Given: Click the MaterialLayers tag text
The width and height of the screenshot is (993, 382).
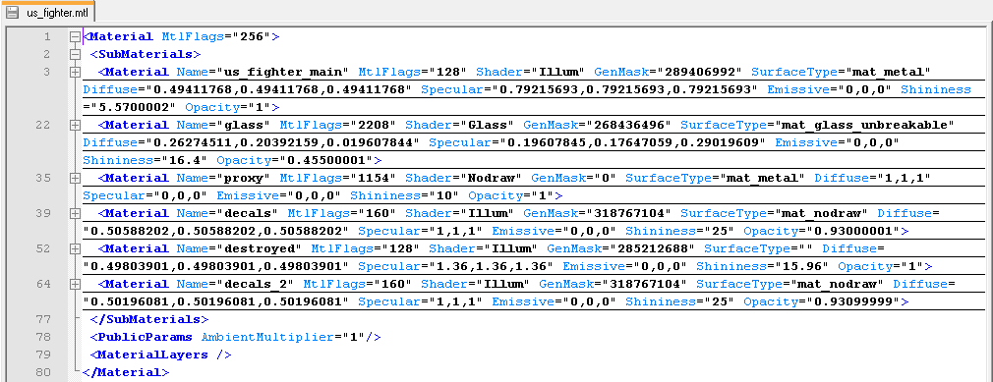Looking at the screenshot, I should tap(160, 355).
